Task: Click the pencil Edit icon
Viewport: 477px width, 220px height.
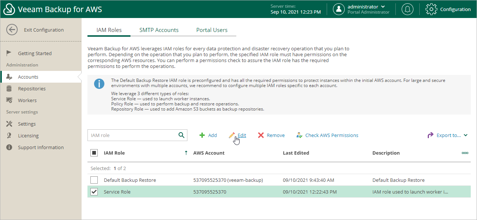Action: (x=232, y=135)
